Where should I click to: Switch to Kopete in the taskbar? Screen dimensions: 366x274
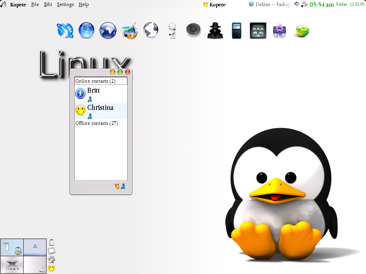click(x=214, y=4)
